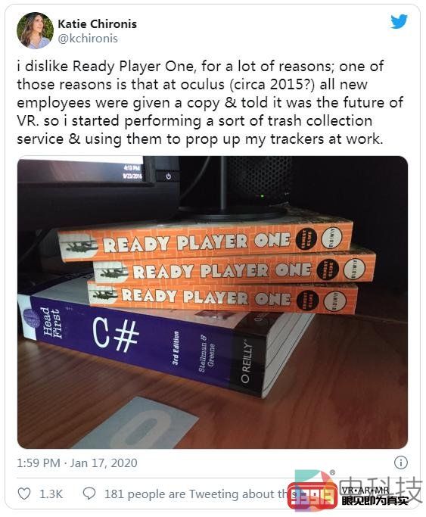426x517 pixels.
Task: Click the bottom Ready Player One book spine
Action: point(222,297)
